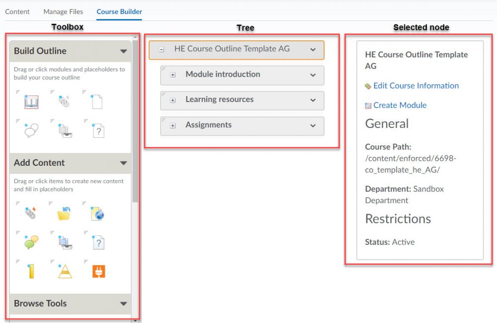Open the Module introduction chevron menu

[313, 75]
